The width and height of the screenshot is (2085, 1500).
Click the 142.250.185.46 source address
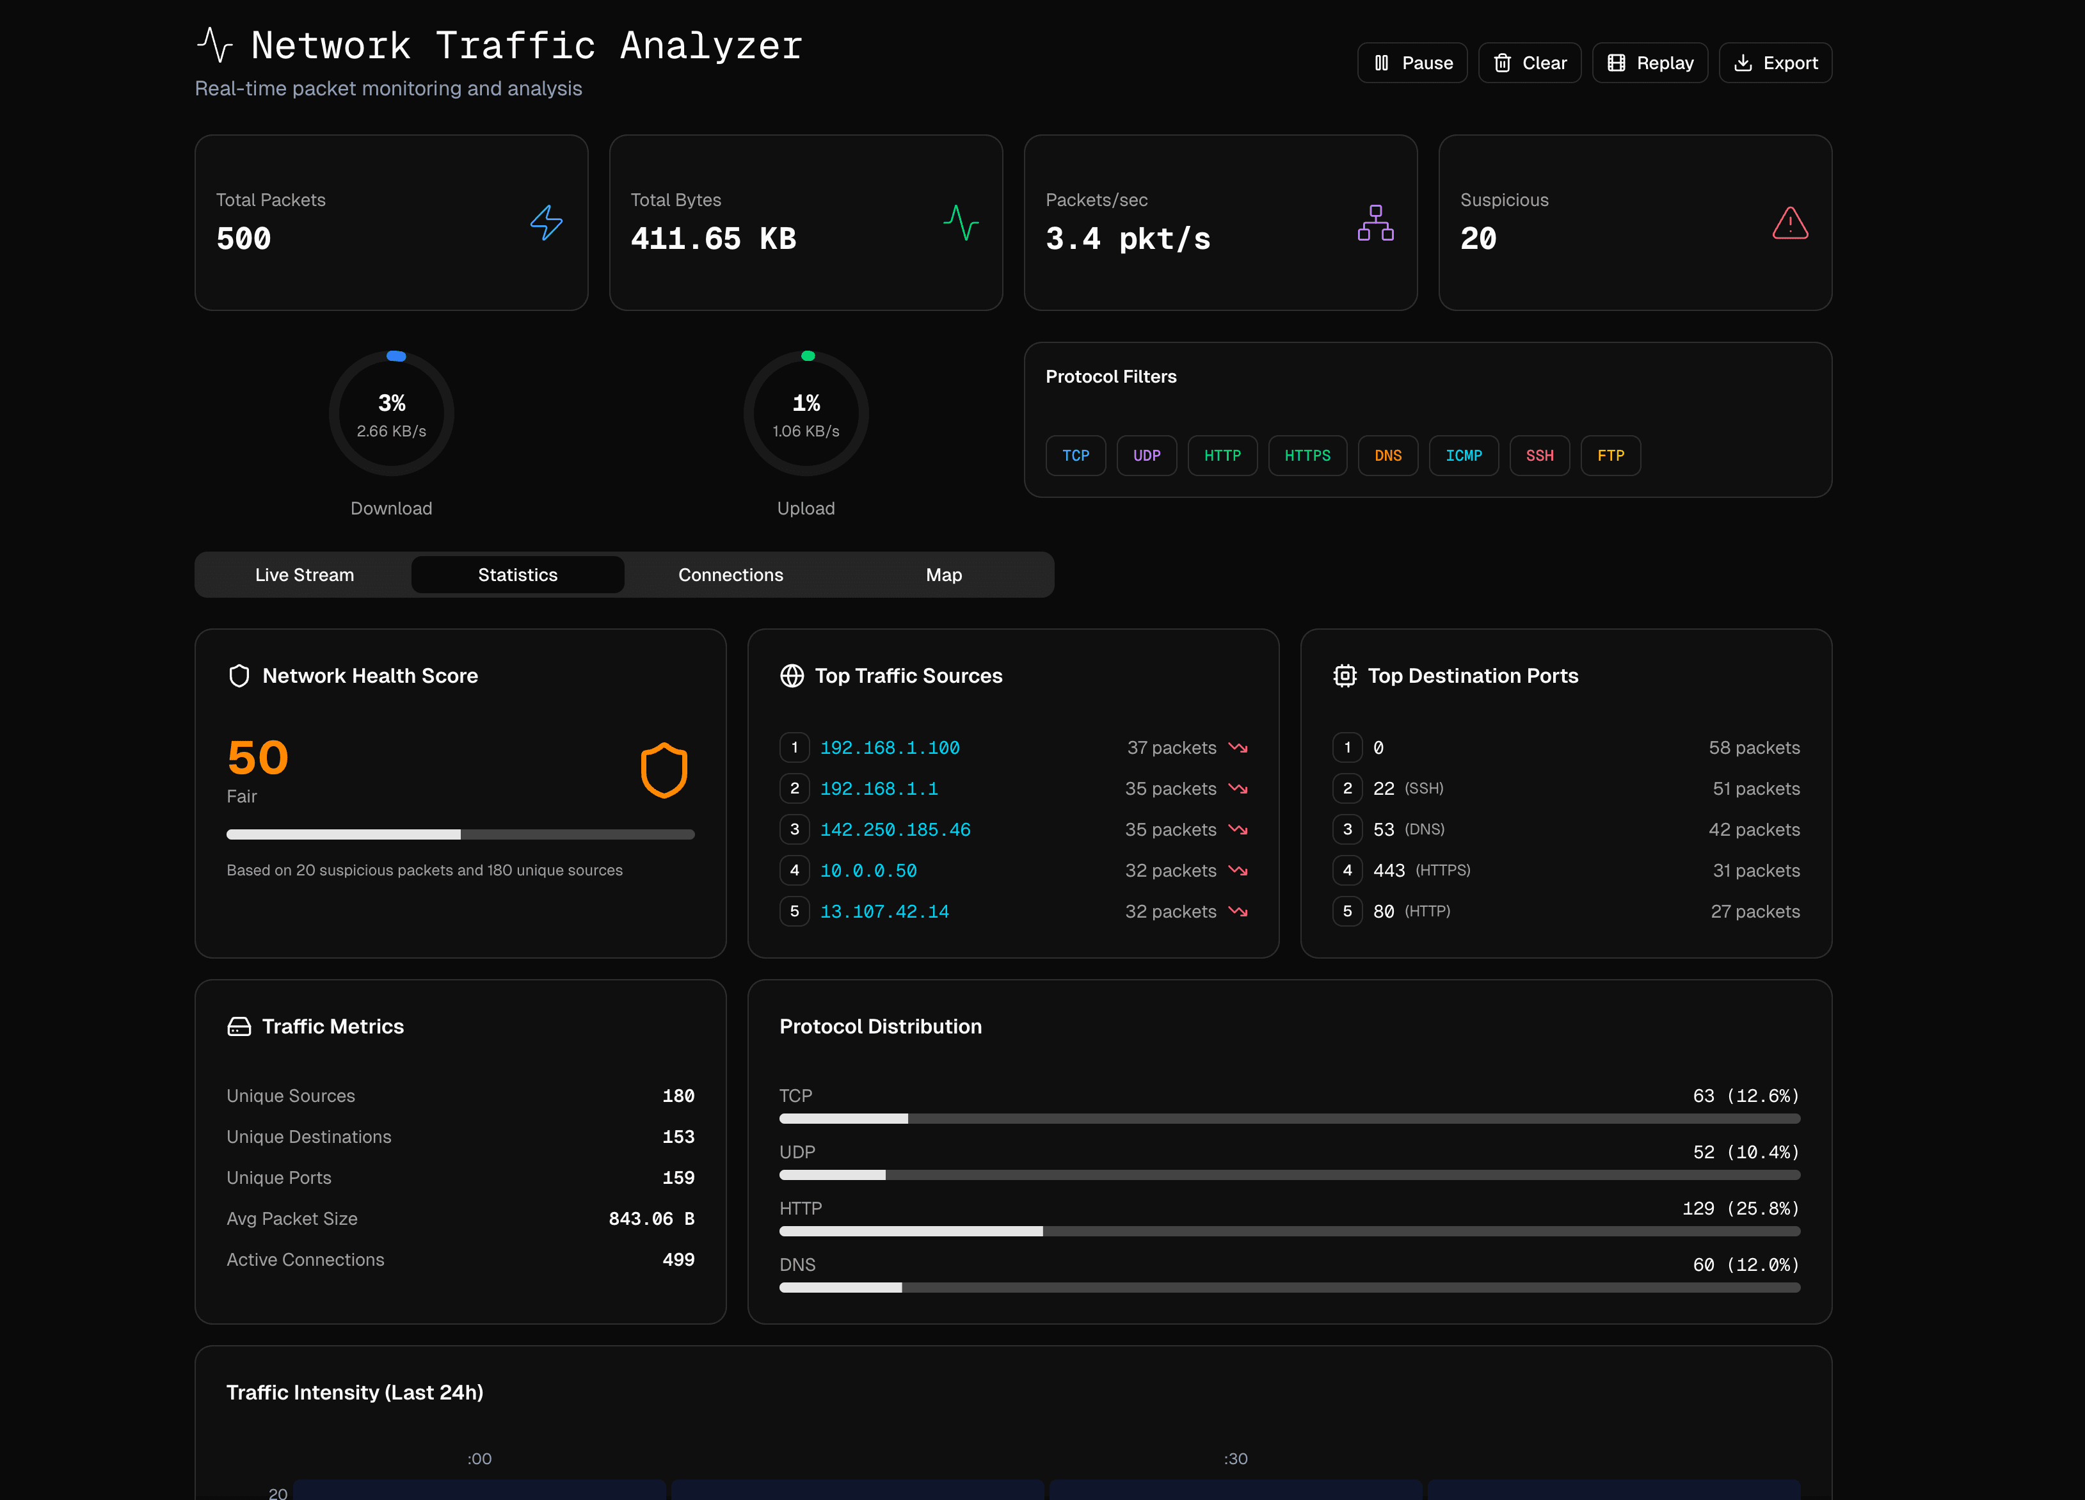click(x=895, y=829)
